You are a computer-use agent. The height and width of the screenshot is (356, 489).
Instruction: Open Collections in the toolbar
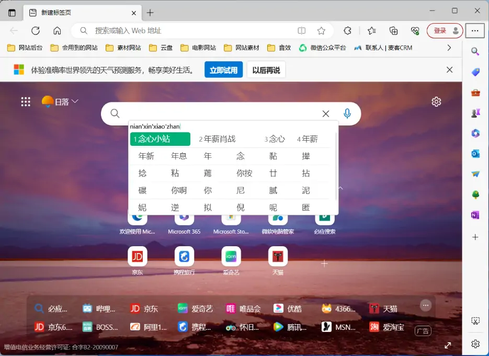(393, 31)
